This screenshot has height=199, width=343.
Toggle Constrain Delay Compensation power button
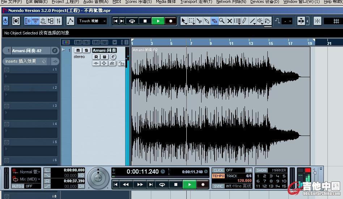pyautogui.click(x=5, y=21)
